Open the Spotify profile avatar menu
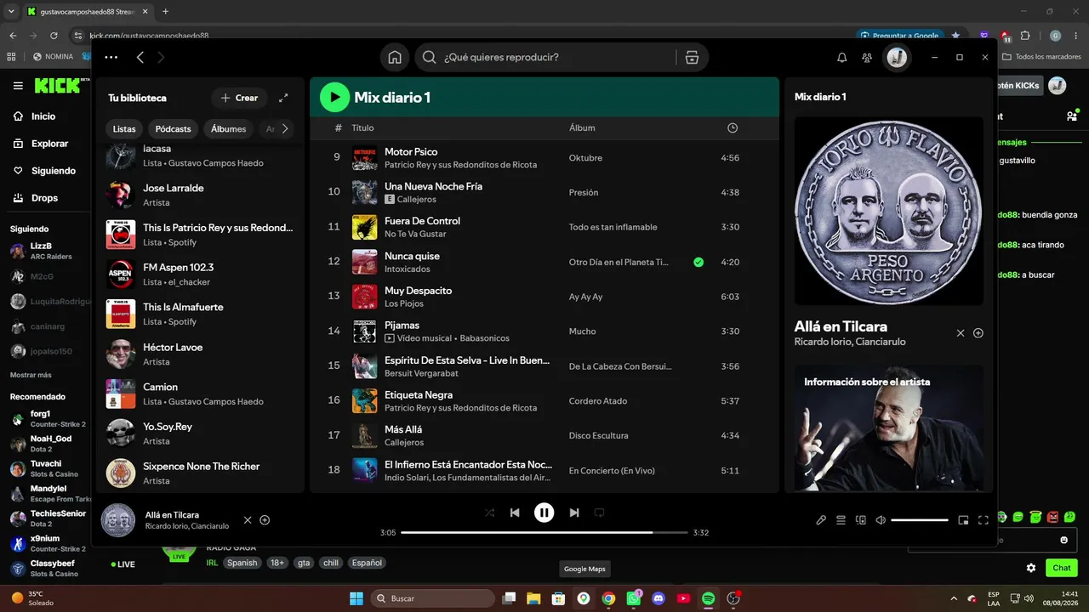The height and width of the screenshot is (612, 1089). [x=897, y=57]
